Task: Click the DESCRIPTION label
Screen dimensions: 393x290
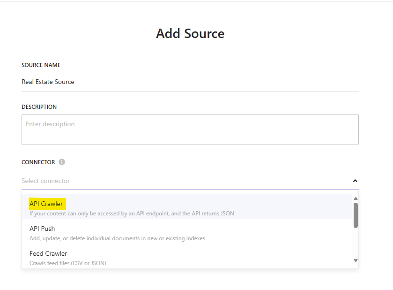Action: pos(39,107)
